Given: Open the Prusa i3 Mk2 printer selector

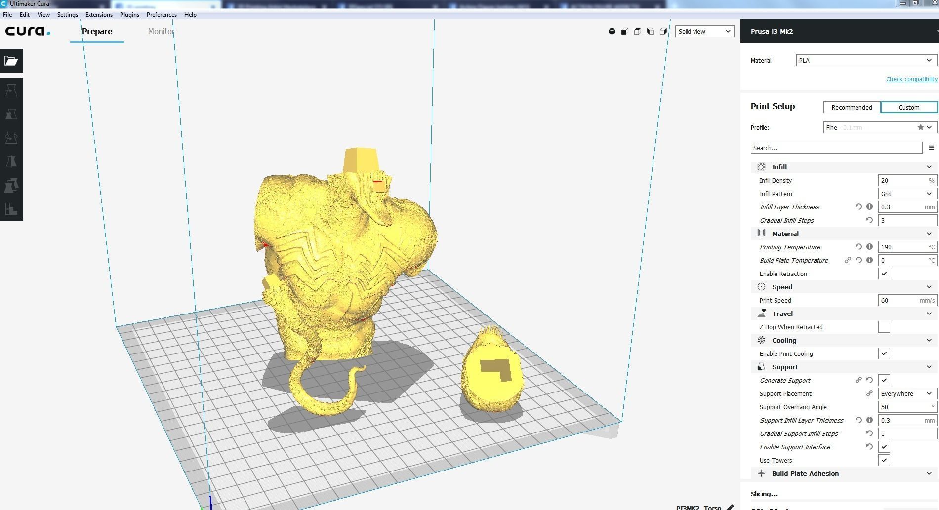Looking at the screenshot, I should tap(840, 31).
